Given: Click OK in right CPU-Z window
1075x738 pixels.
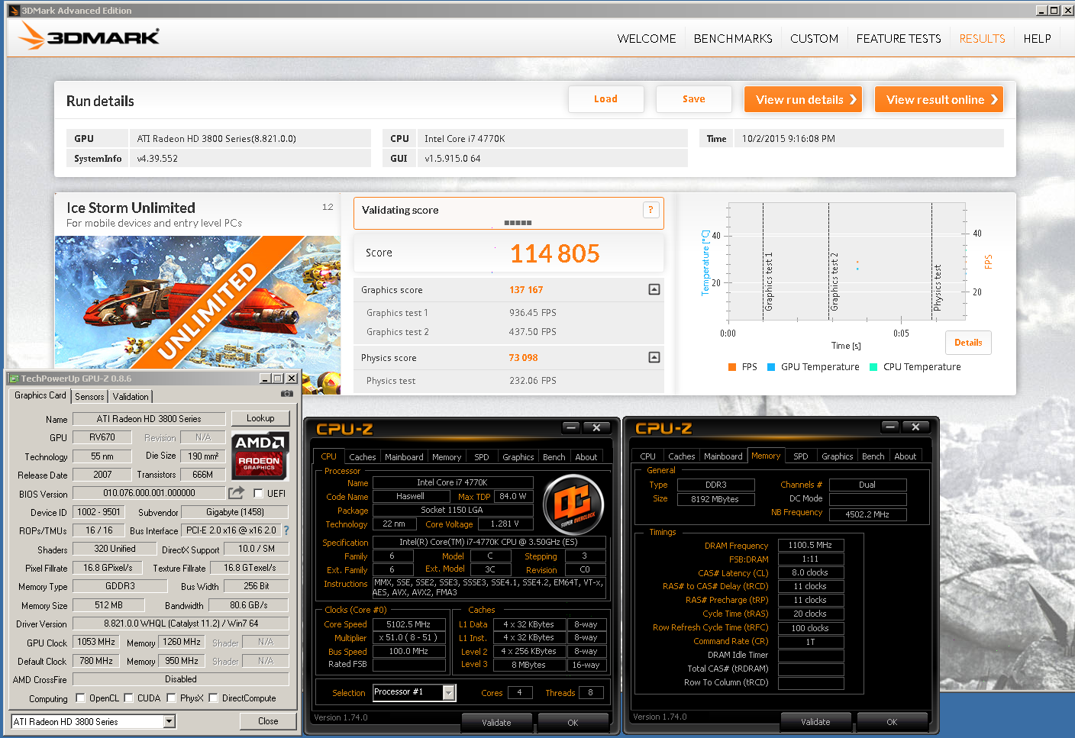Looking at the screenshot, I should click(x=891, y=722).
